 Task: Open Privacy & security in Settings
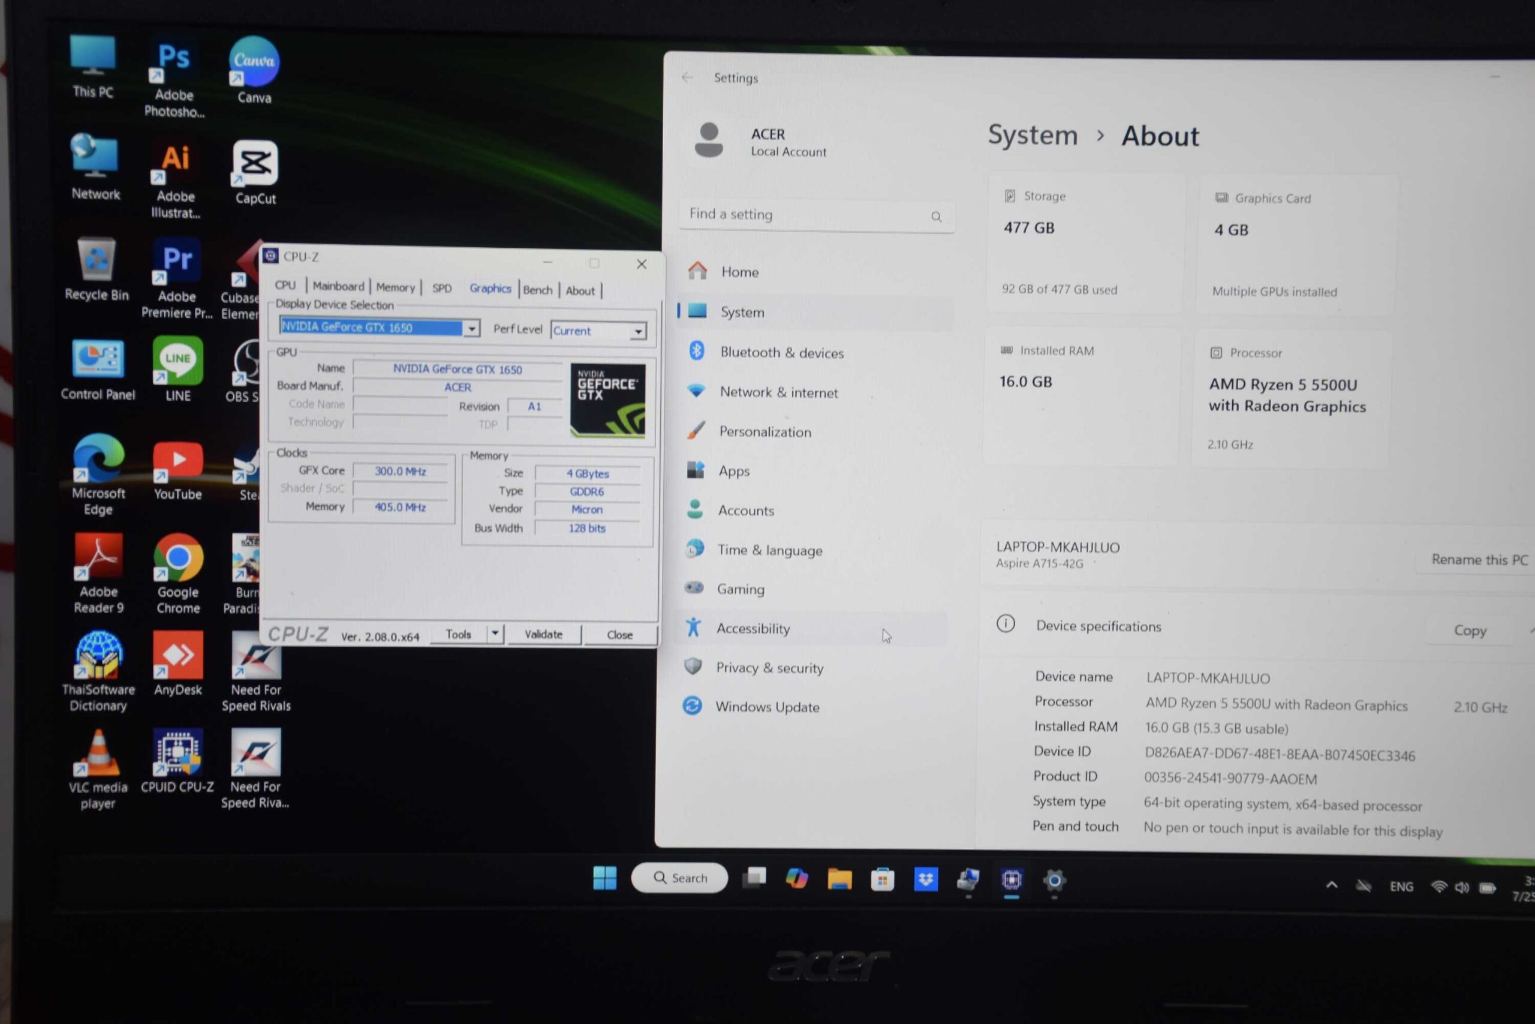811,668
